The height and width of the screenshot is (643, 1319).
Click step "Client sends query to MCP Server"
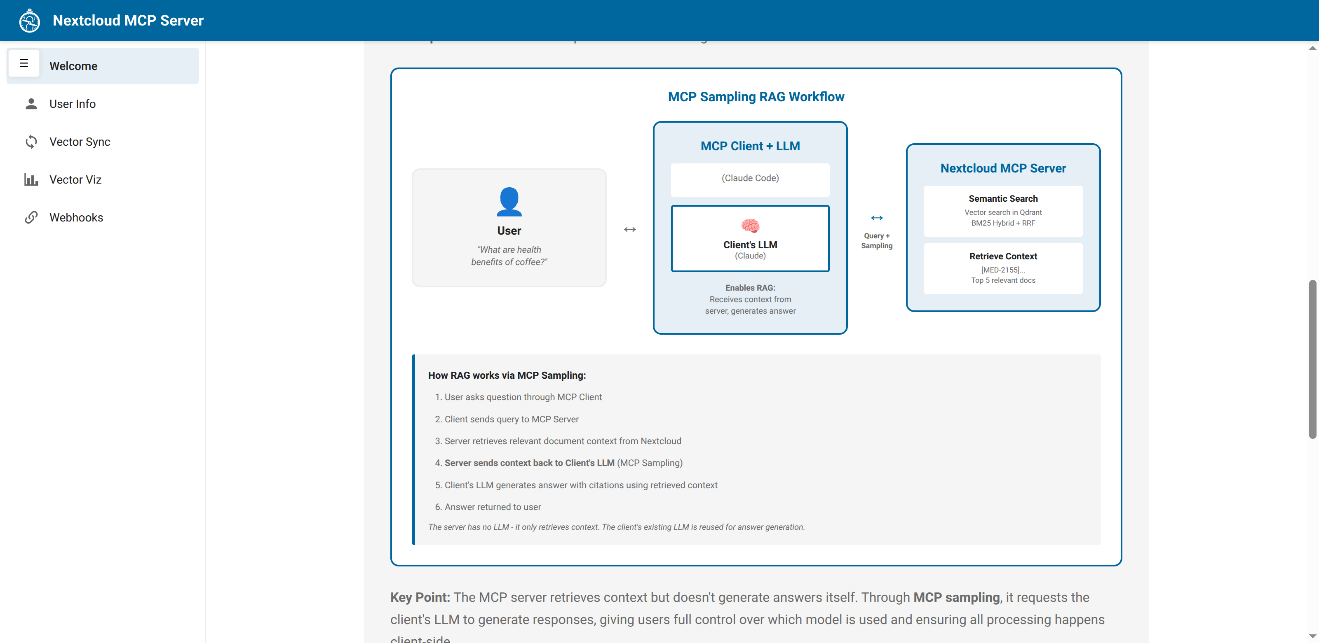(512, 419)
